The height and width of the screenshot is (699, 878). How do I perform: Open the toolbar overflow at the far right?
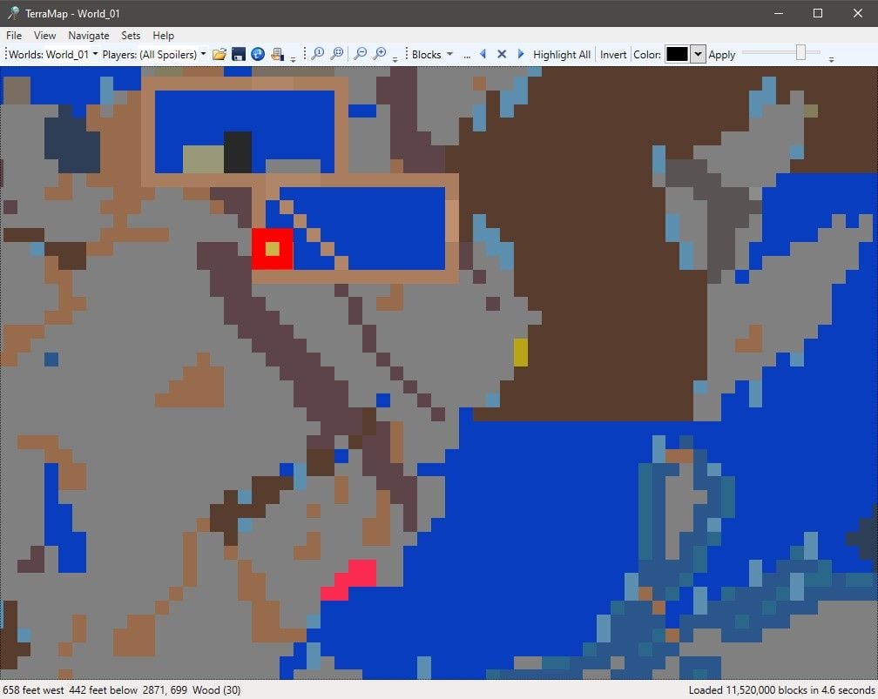coord(831,58)
